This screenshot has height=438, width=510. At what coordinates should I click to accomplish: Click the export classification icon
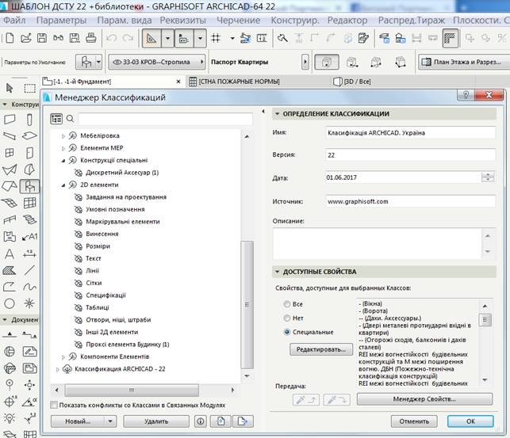[x=243, y=421]
